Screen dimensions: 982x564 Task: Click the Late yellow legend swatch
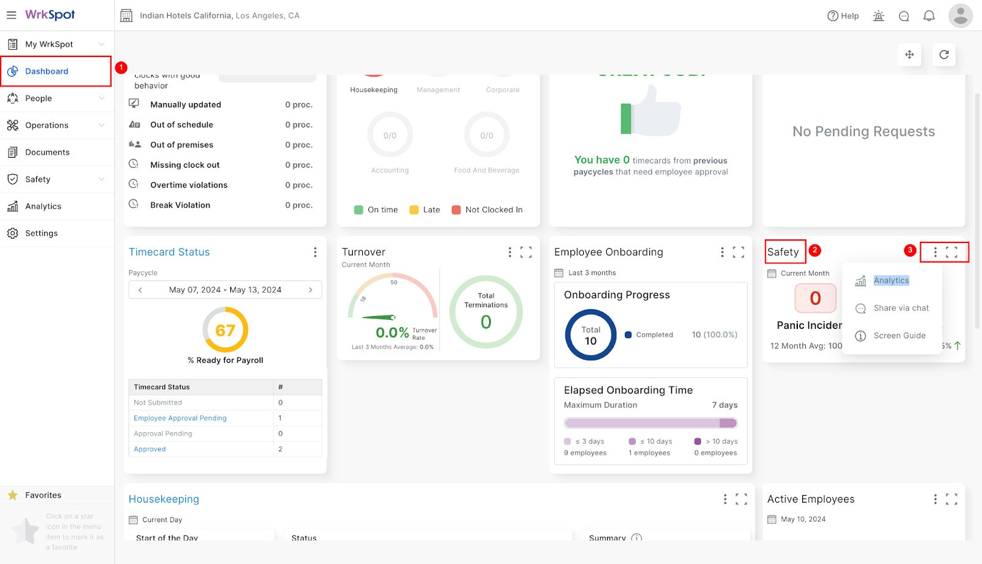point(414,210)
